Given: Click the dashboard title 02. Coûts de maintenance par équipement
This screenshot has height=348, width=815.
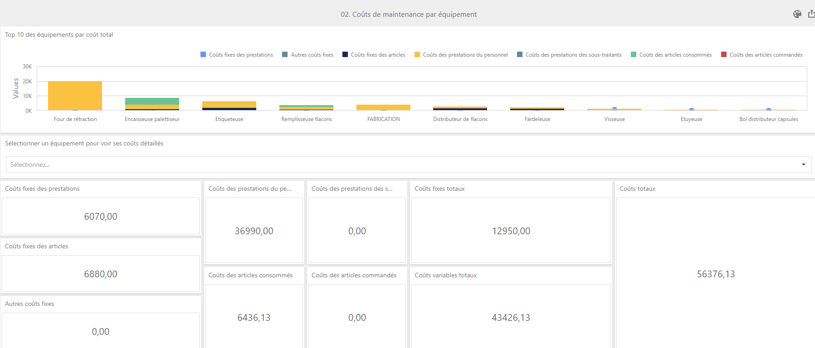Looking at the screenshot, I should click(x=409, y=14).
